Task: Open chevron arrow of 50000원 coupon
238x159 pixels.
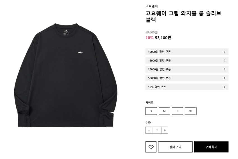Action: (225, 78)
